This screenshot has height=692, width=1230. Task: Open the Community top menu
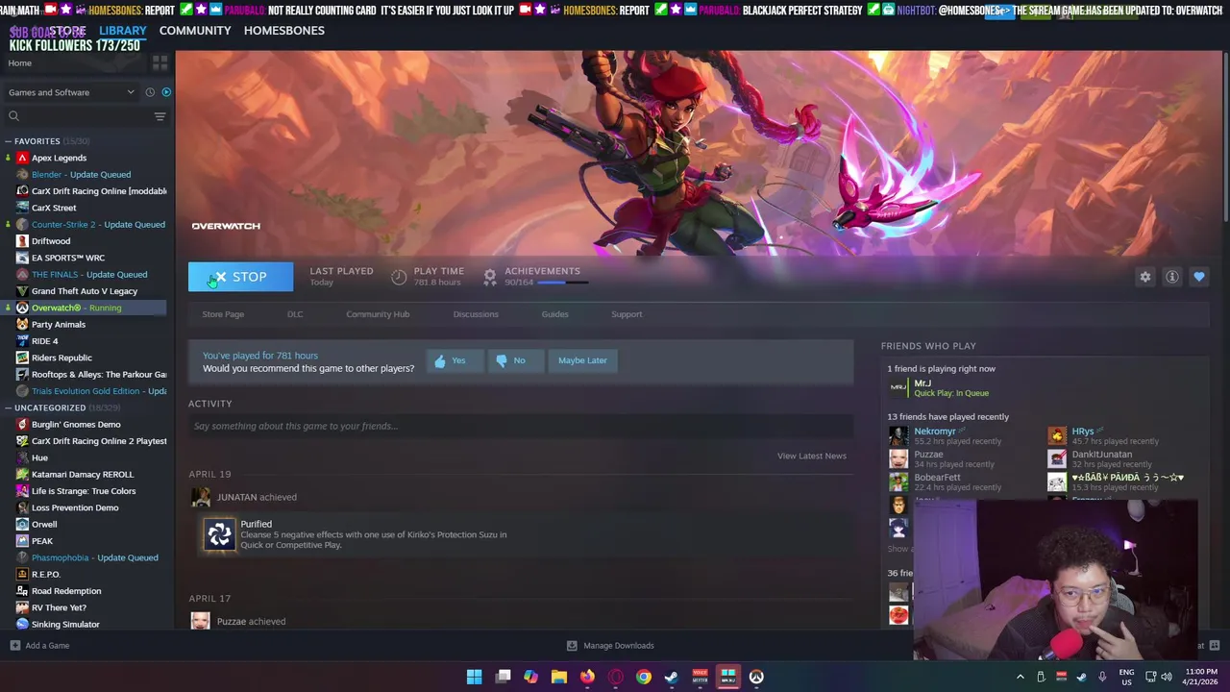click(x=195, y=30)
